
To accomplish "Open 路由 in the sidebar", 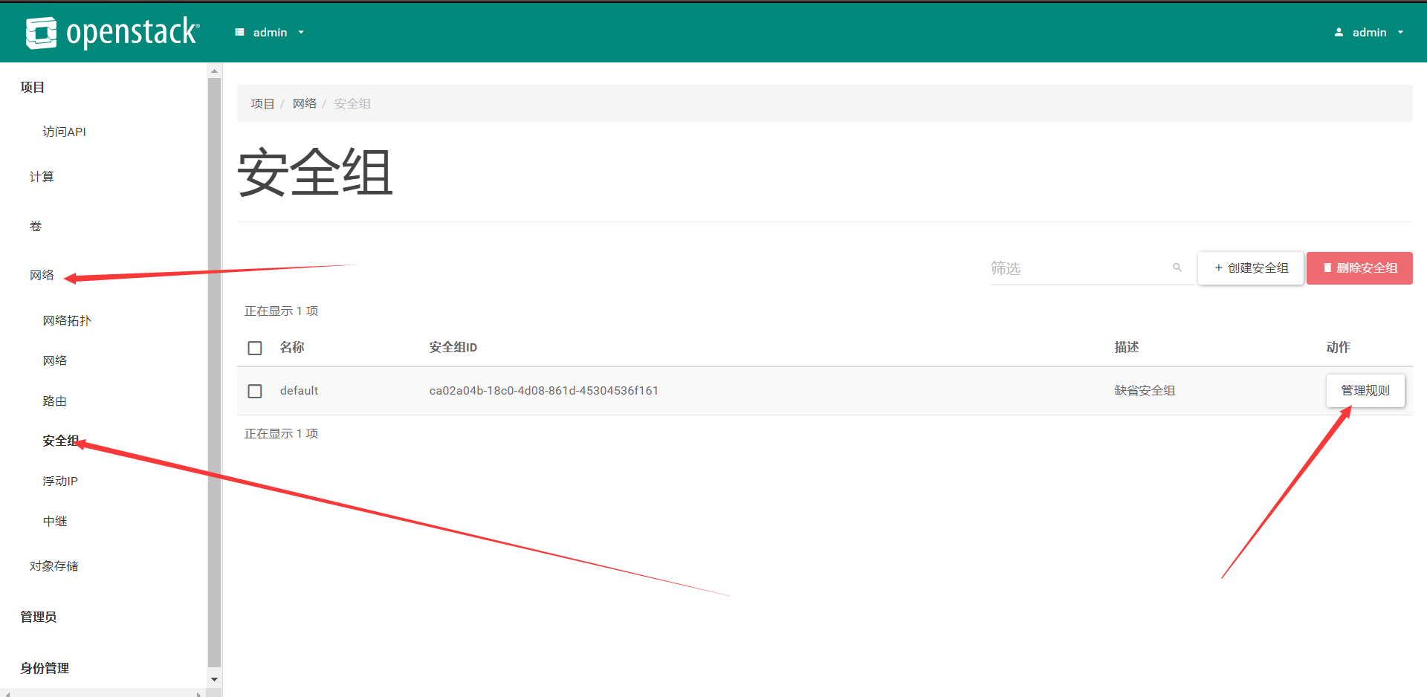I will click(55, 401).
